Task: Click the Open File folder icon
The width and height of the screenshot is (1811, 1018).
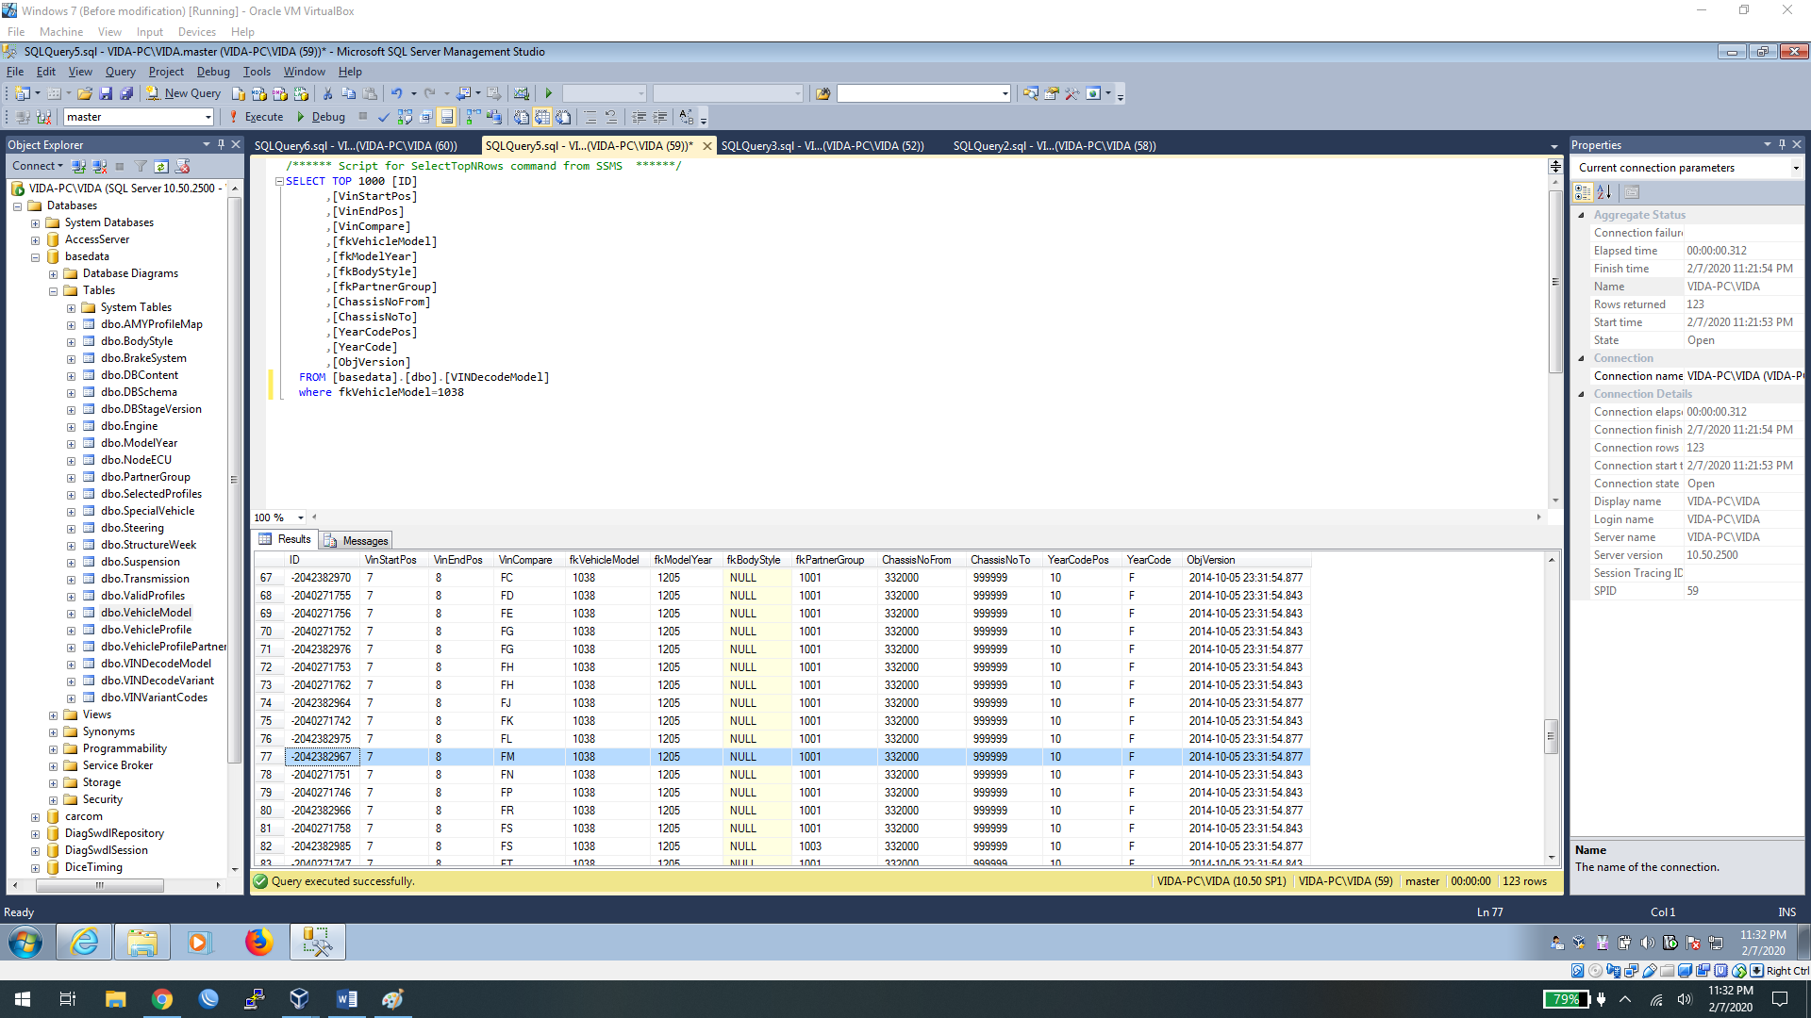Action: tap(85, 93)
